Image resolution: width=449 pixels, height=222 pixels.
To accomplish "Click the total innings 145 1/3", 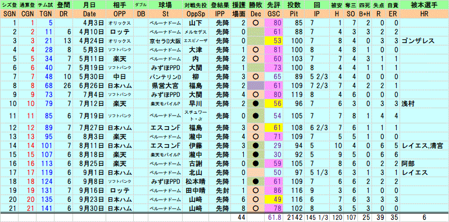I will (316, 218).
